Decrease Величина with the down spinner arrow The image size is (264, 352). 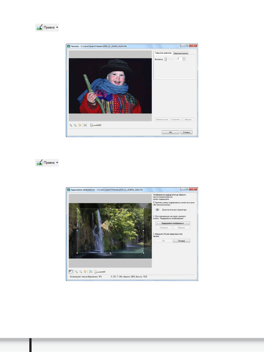tap(184, 60)
